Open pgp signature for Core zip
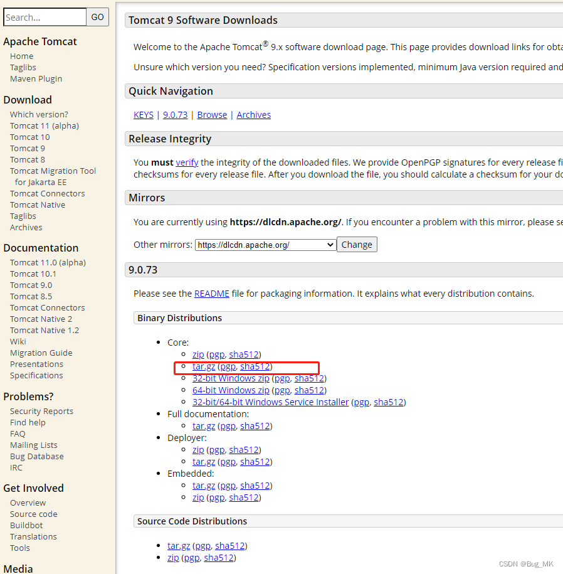Screen dimensions: 563x574 (217, 354)
